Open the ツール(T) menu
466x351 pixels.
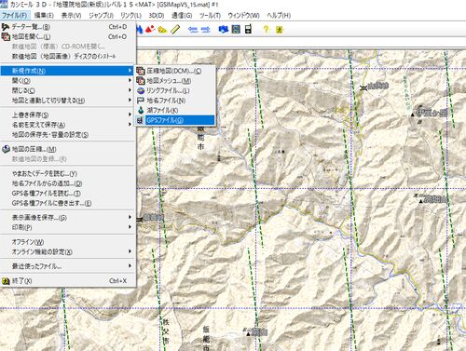(210, 15)
